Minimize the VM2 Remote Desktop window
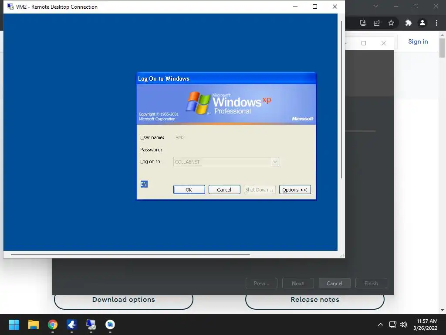446x335 pixels. pos(295,7)
